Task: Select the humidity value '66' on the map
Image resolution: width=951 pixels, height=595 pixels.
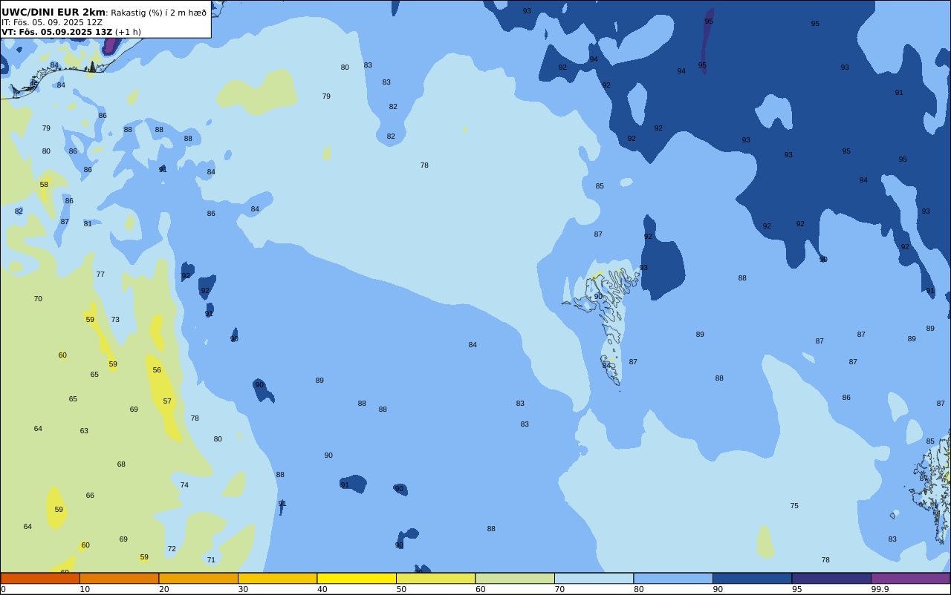Action: tap(90, 496)
